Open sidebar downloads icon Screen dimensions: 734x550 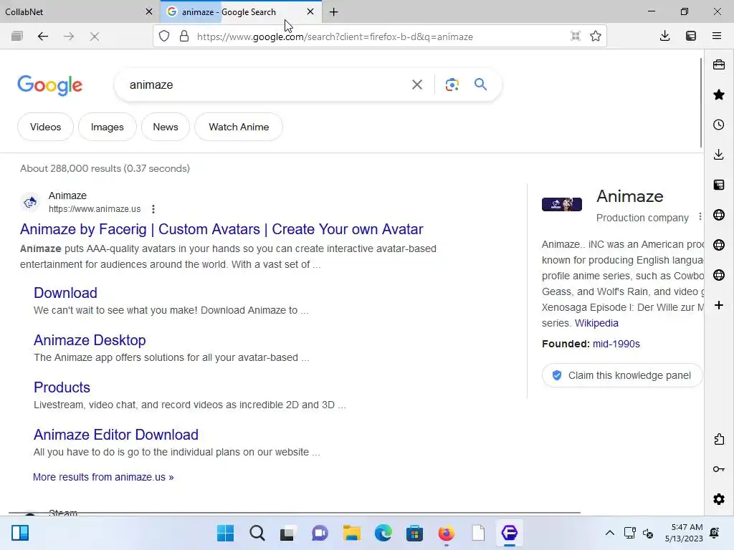(719, 155)
